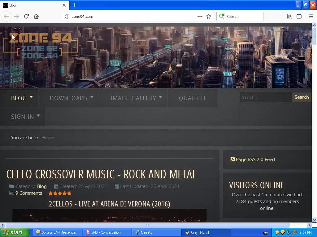The image size is (317, 237).
Task: Click the 2CELLOS - LIVE AT ARENA DI VERONA heading
Action: 109,204
